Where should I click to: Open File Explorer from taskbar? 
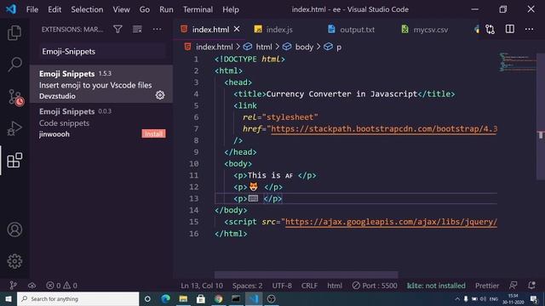(183, 298)
